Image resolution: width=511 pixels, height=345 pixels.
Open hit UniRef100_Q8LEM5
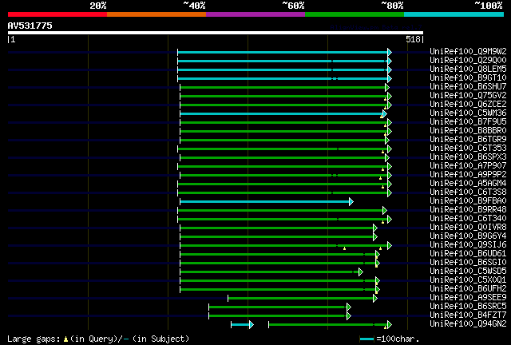coord(468,69)
